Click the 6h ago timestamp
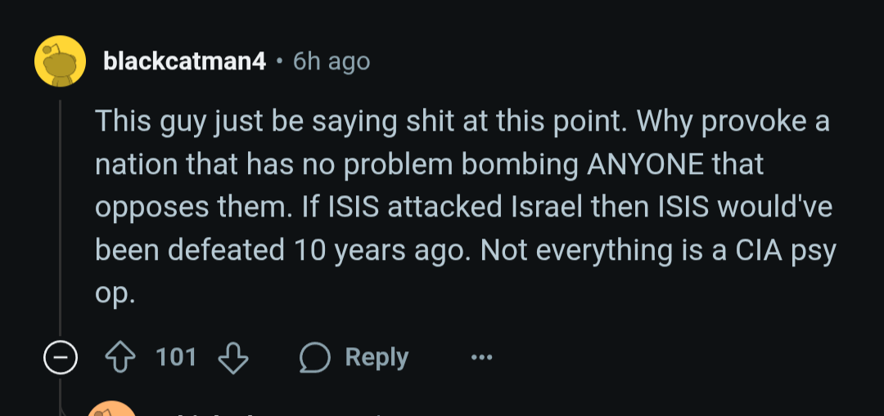The height and width of the screenshot is (416, 884). 331,61
